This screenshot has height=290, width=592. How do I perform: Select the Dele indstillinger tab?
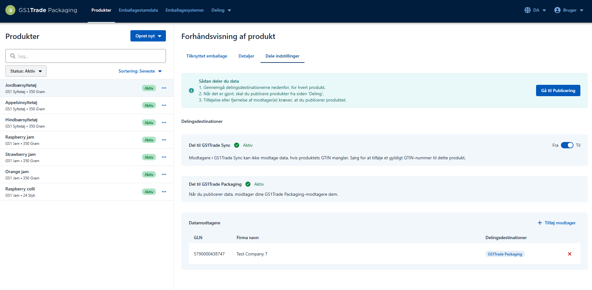point(282,56)
